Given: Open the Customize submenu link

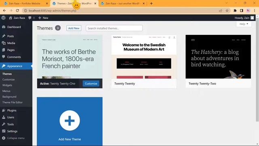Looking at the screenshot, I should (8, 79).
